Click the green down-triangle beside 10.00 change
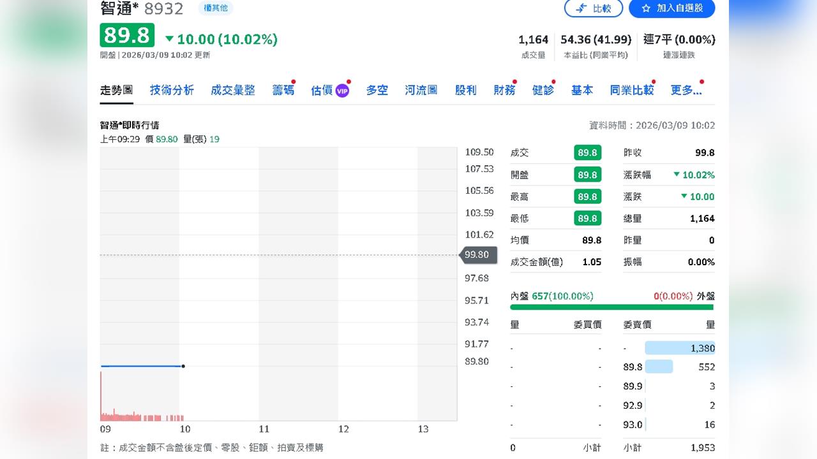 169,39
